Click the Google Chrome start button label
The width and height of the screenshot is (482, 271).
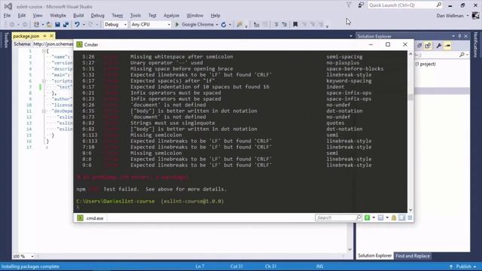click(197, 25)
